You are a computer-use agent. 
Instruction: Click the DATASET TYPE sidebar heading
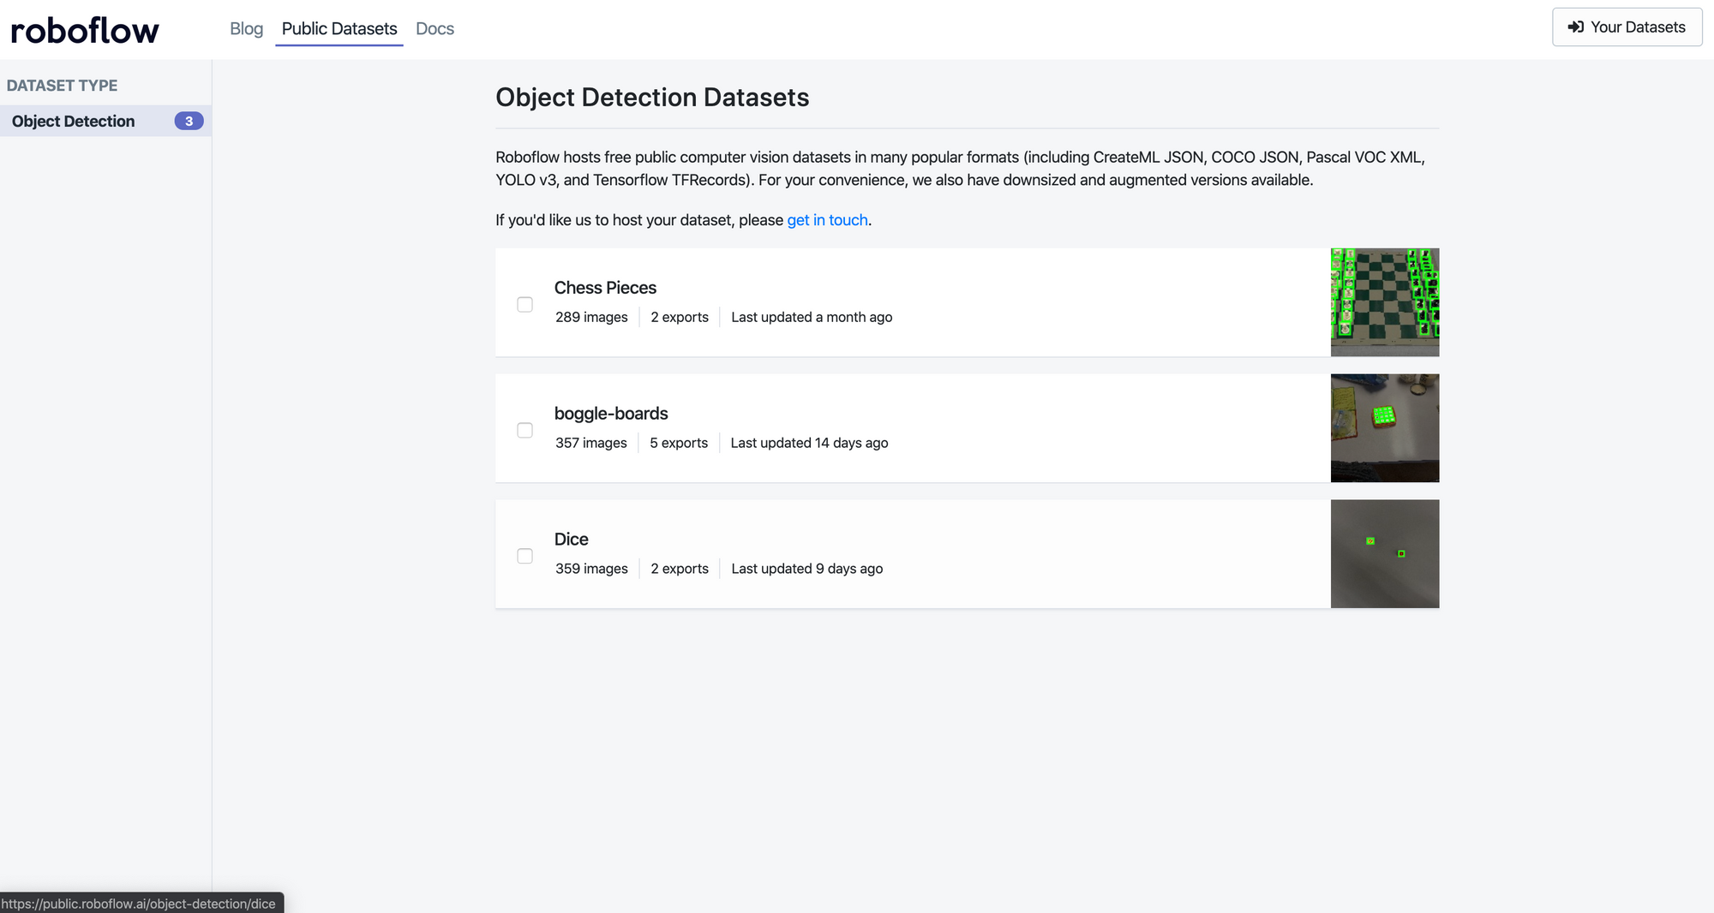62,85
